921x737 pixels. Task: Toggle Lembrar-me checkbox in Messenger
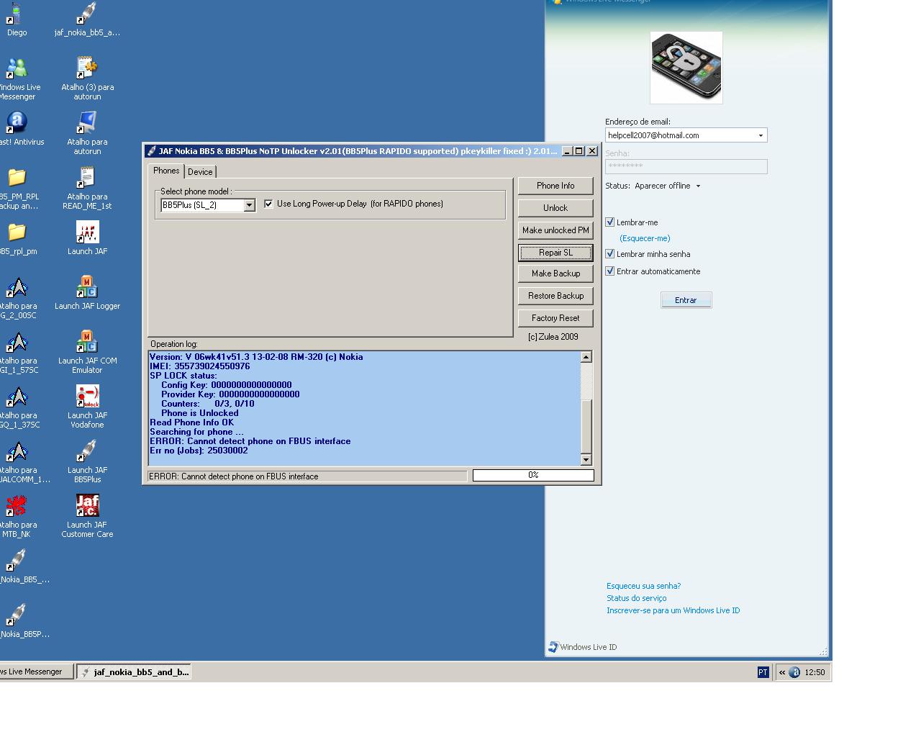click(609, 222)
